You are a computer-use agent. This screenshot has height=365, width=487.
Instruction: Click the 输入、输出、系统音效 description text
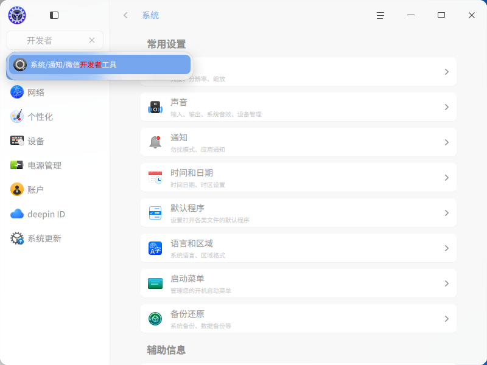click(216, 114)
